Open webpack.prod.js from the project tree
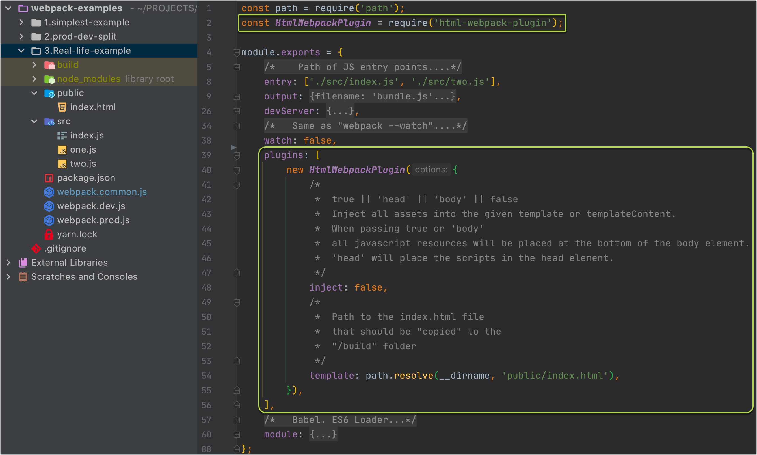The height and width of the screenshot is (455, 757). click(93, 220)
